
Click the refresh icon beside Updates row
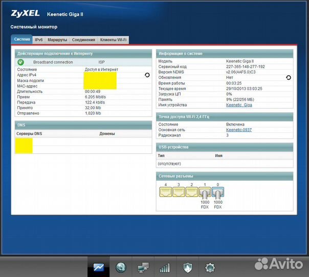(x=288, y=77)
